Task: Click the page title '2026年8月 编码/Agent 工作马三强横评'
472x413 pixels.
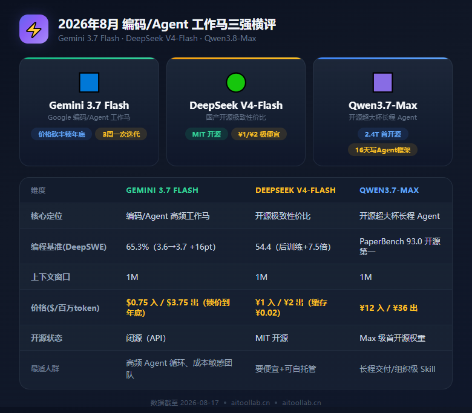Action: 167,24
